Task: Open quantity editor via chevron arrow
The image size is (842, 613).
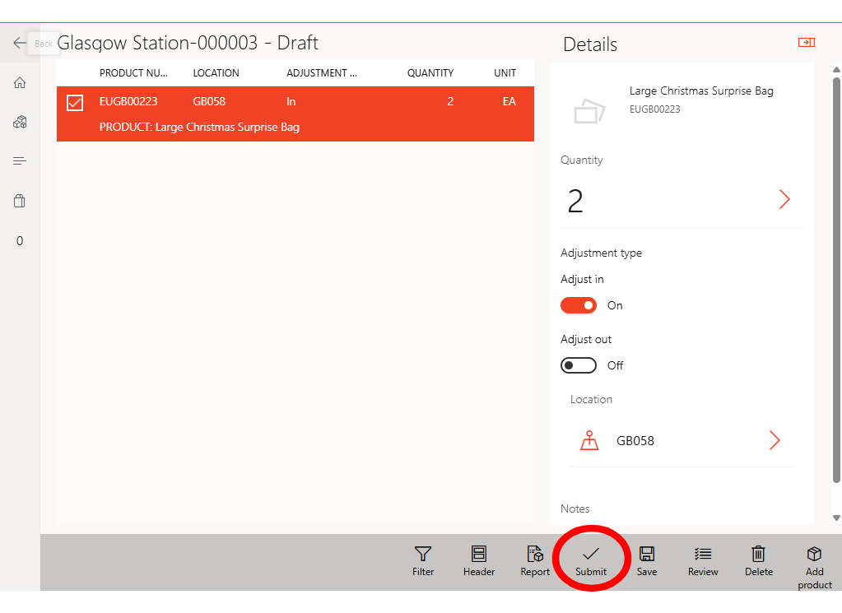Action: 784,199
